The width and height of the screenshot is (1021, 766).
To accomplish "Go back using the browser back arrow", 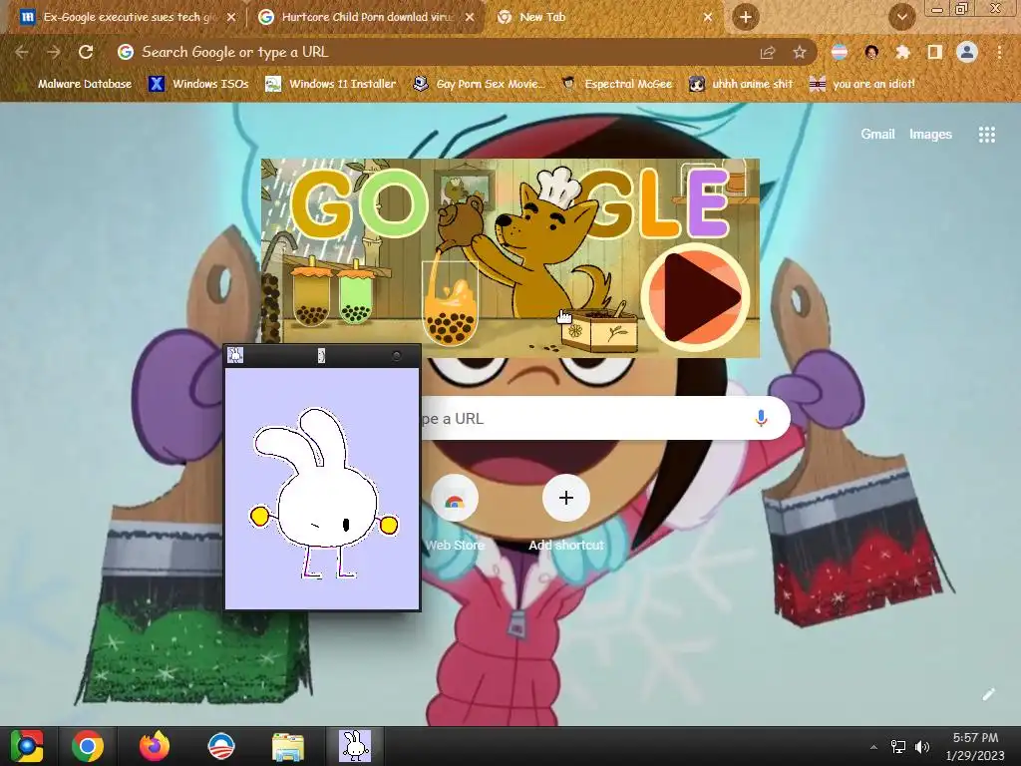I will point(22,52).
